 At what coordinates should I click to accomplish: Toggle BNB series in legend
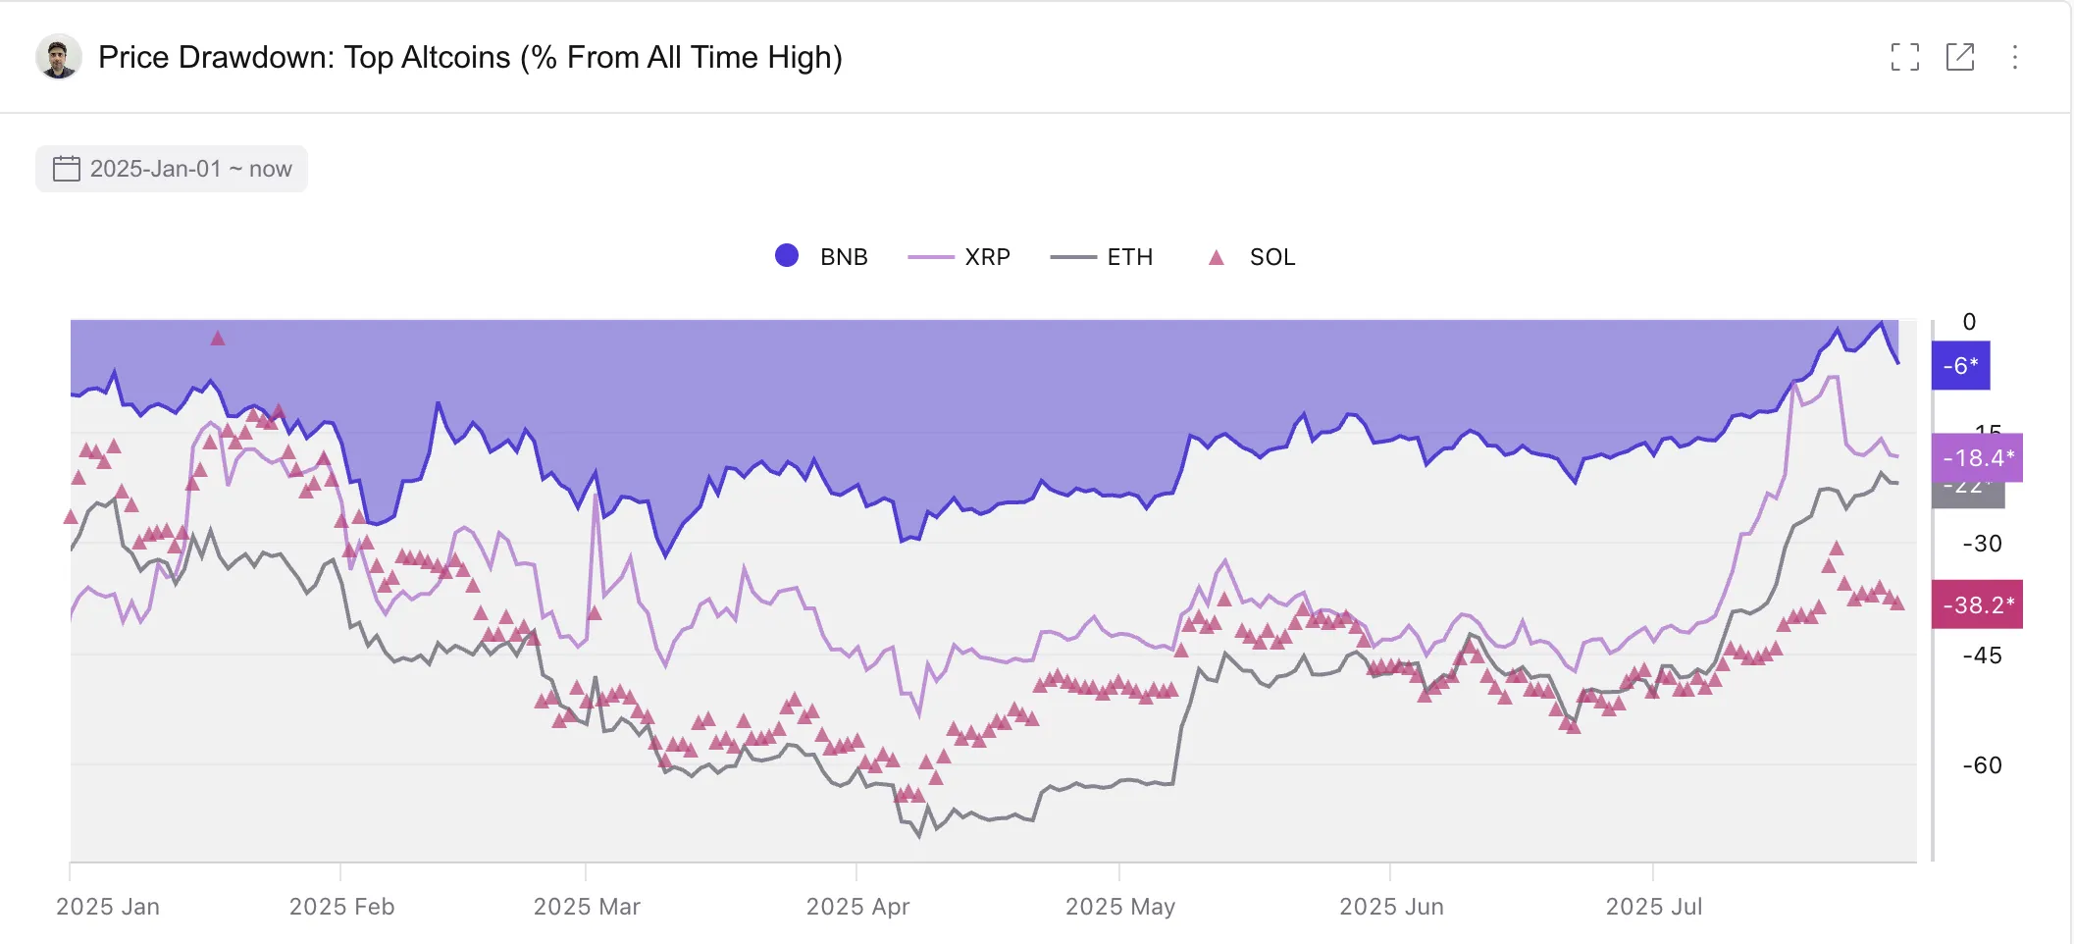844,257
